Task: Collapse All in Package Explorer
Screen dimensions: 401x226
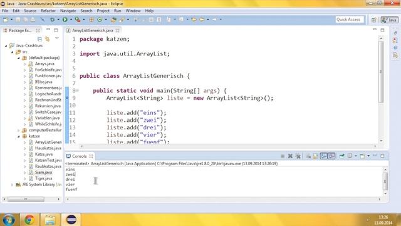Action: (x=39, y=39)
